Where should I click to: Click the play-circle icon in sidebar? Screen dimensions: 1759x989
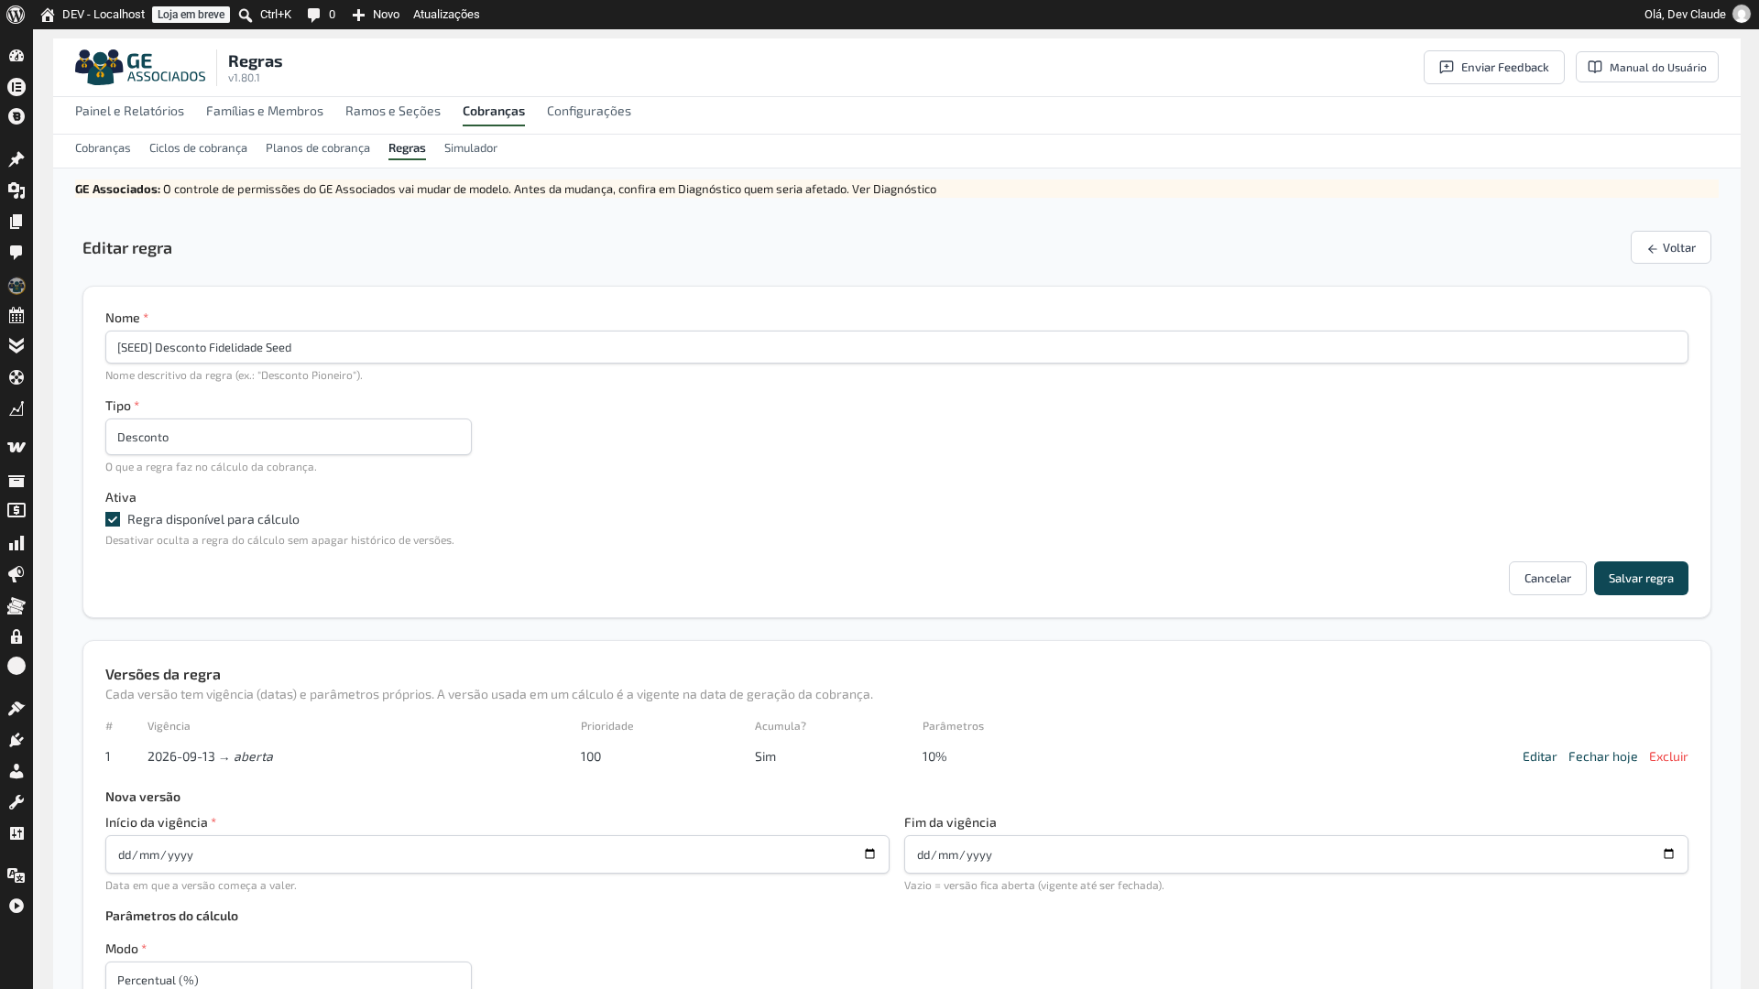(x=16, y=906)
